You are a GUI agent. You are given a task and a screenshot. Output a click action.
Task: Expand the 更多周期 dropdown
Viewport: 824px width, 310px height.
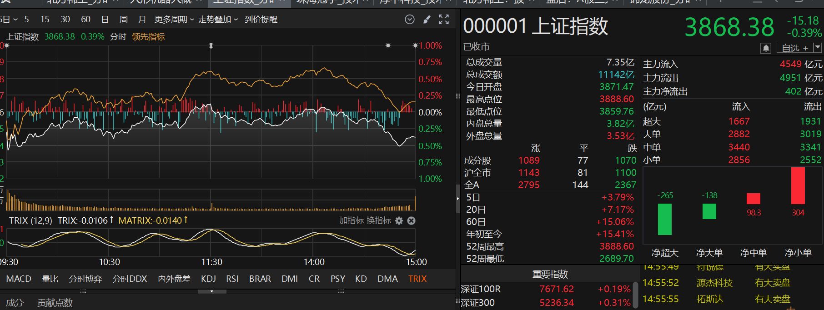[x=174, y=20]
